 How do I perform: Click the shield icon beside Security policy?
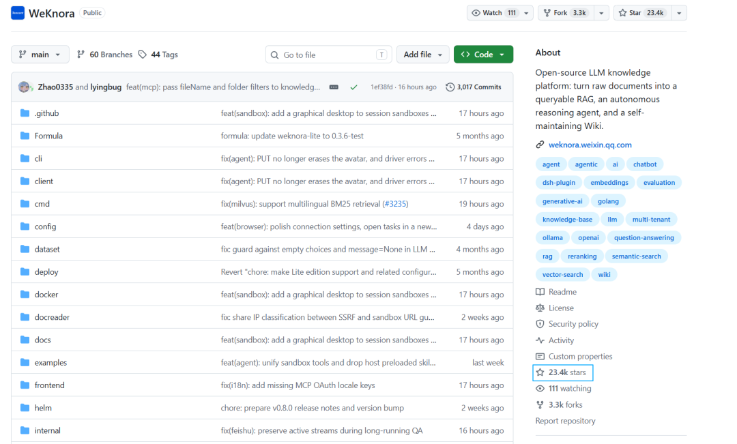coord(540,324)
